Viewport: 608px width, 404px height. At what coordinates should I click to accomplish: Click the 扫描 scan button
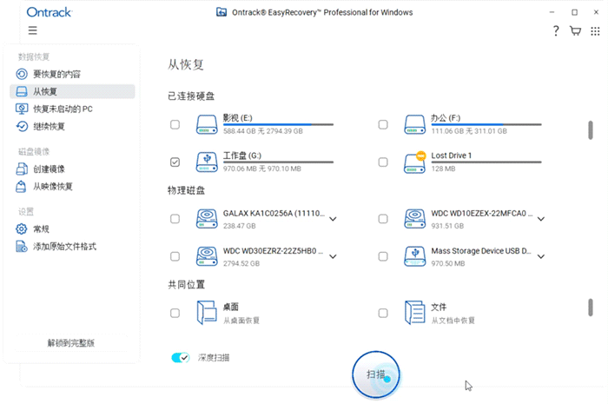(376, 374)
